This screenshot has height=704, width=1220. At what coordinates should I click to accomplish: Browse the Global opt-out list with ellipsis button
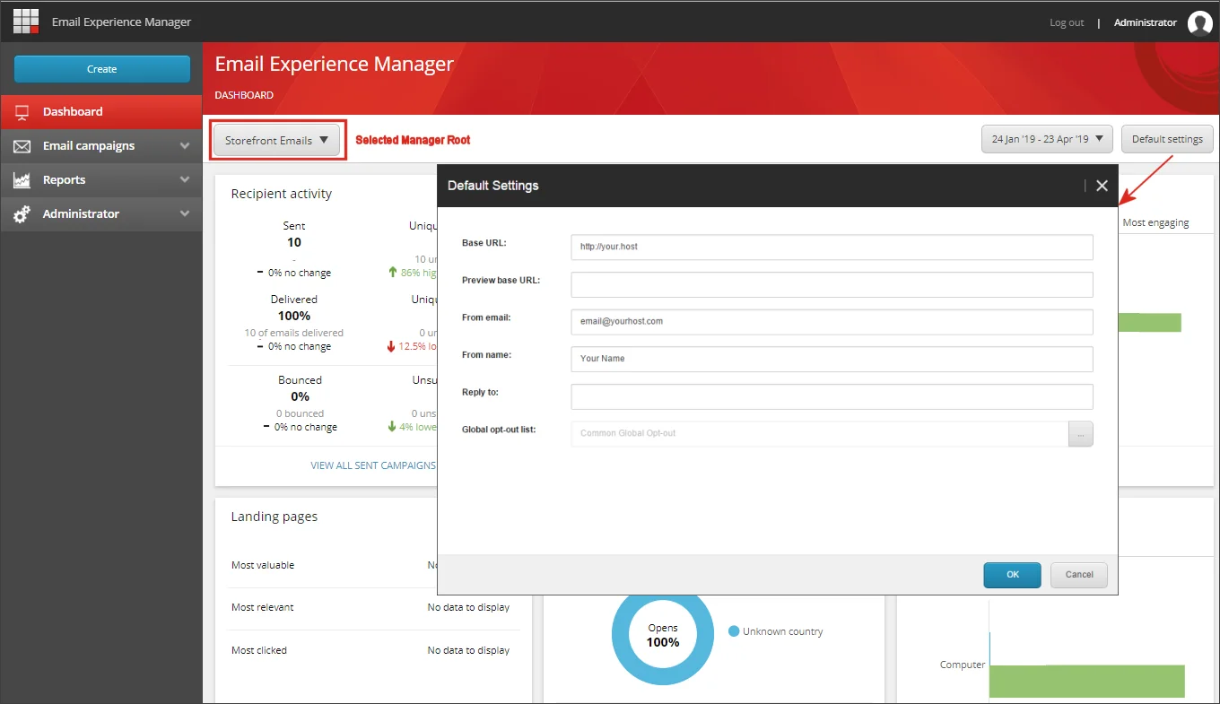[x=1081, y=434]
